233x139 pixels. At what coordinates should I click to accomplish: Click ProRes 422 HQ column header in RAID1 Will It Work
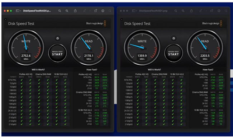(x=142, y=74)
